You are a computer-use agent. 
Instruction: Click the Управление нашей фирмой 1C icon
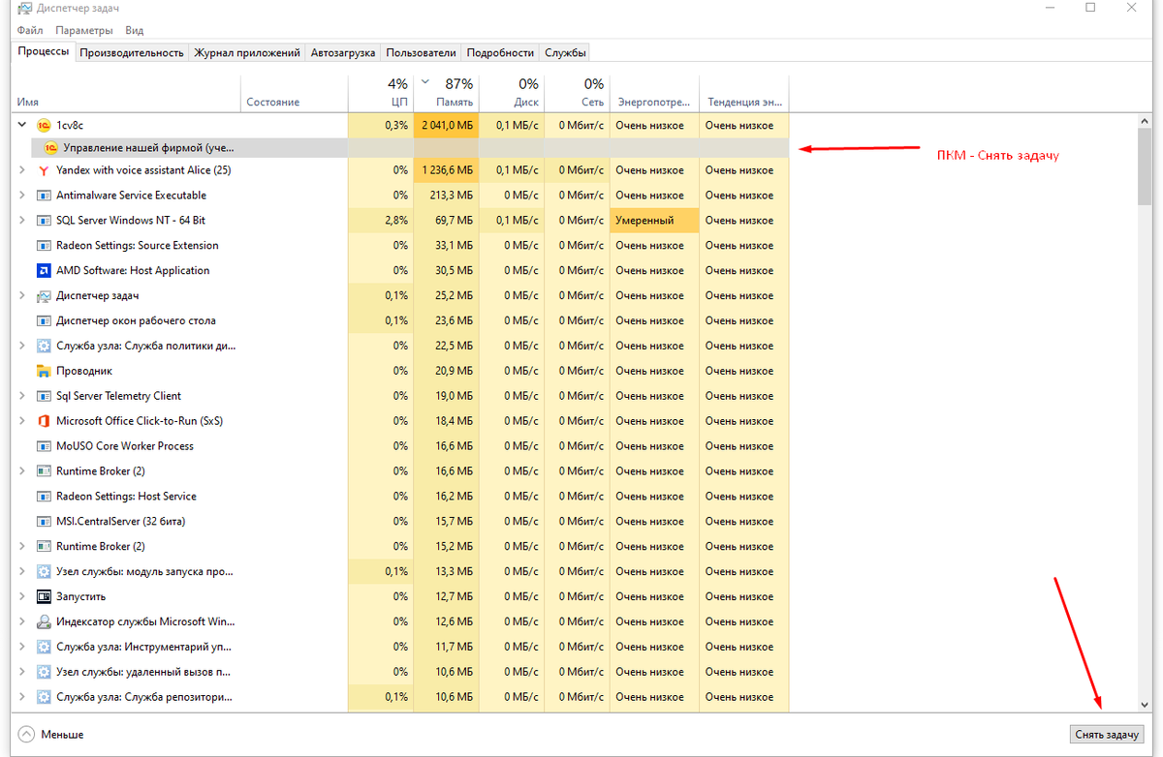[50, 148]
